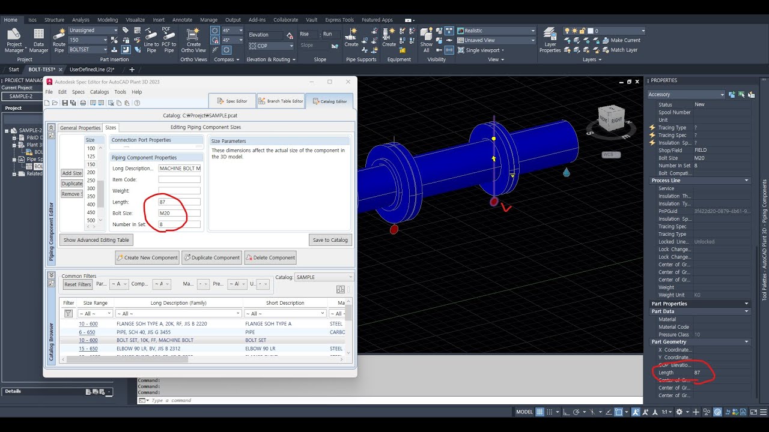The image size is (769, 432).
Task: Toggle pipe elbow placement mode button
Action: [126, 50]
